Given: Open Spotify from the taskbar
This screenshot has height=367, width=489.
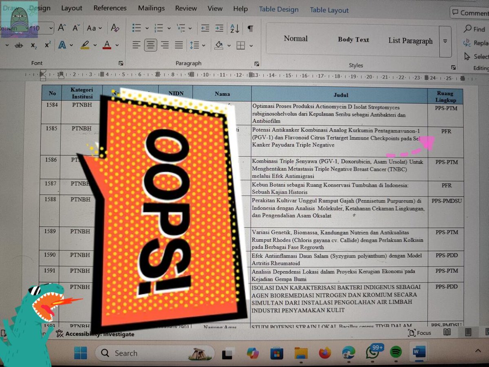Looking at the screenshot, I should [x=396, y=352].
